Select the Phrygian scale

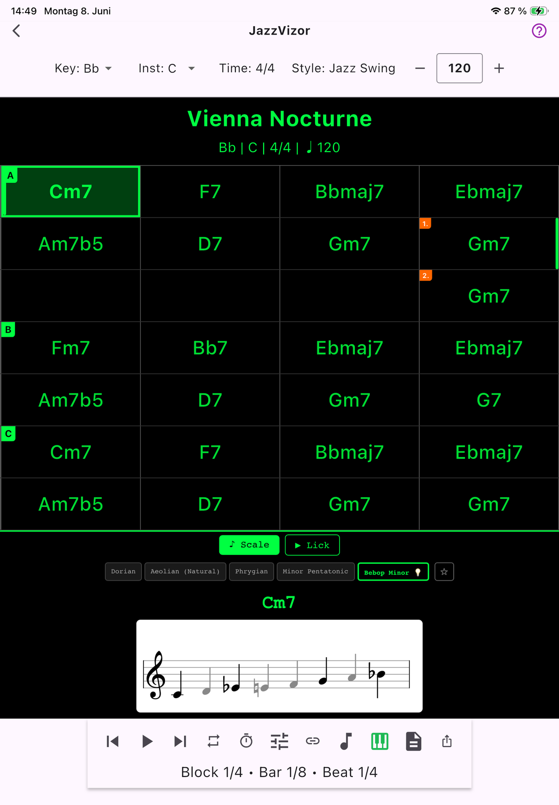click(252, 572)
